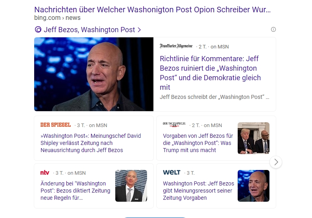Click the next arrow on news carousel

click(x=276, y=162)
